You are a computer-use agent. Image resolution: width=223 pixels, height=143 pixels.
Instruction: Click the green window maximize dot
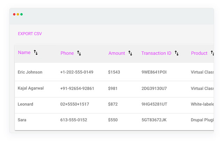tap(22, 14)
